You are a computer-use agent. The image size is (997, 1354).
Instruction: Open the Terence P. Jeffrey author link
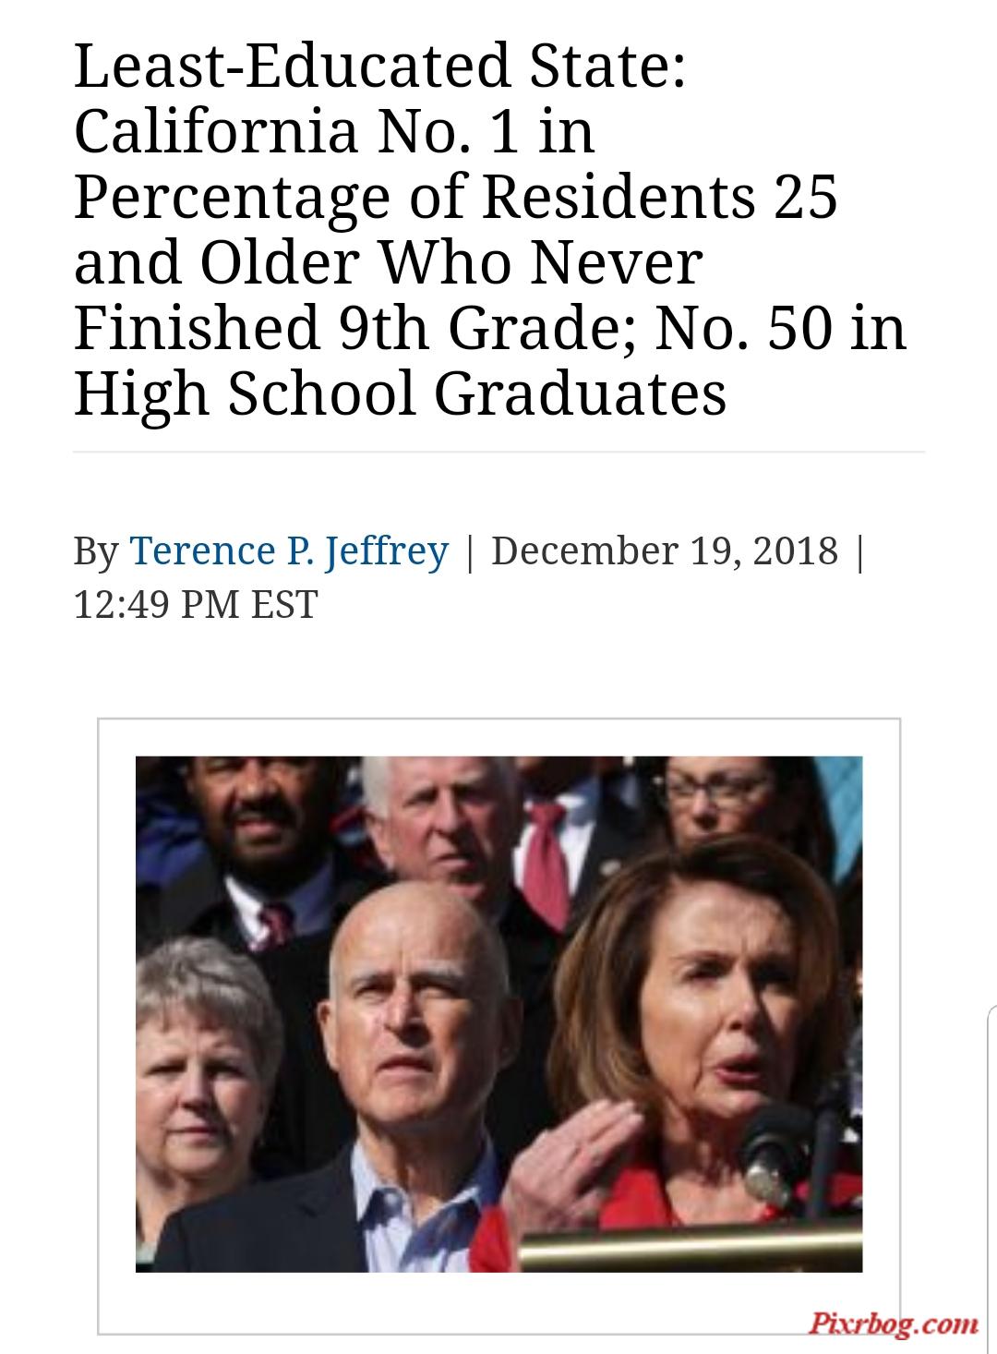tap(289, 550)
